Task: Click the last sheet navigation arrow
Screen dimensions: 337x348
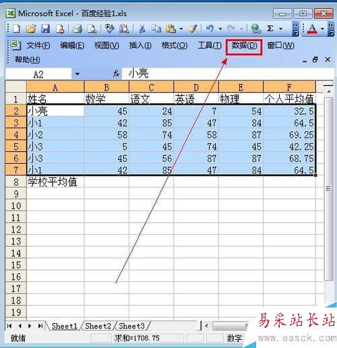Action: (40, 326)
